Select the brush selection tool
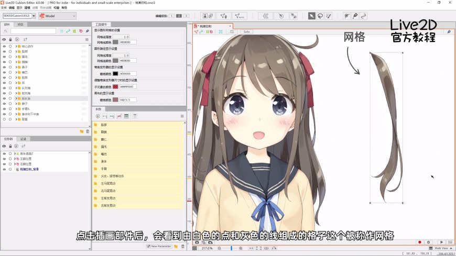Screen dimensions: 456x256 [329, 16]
